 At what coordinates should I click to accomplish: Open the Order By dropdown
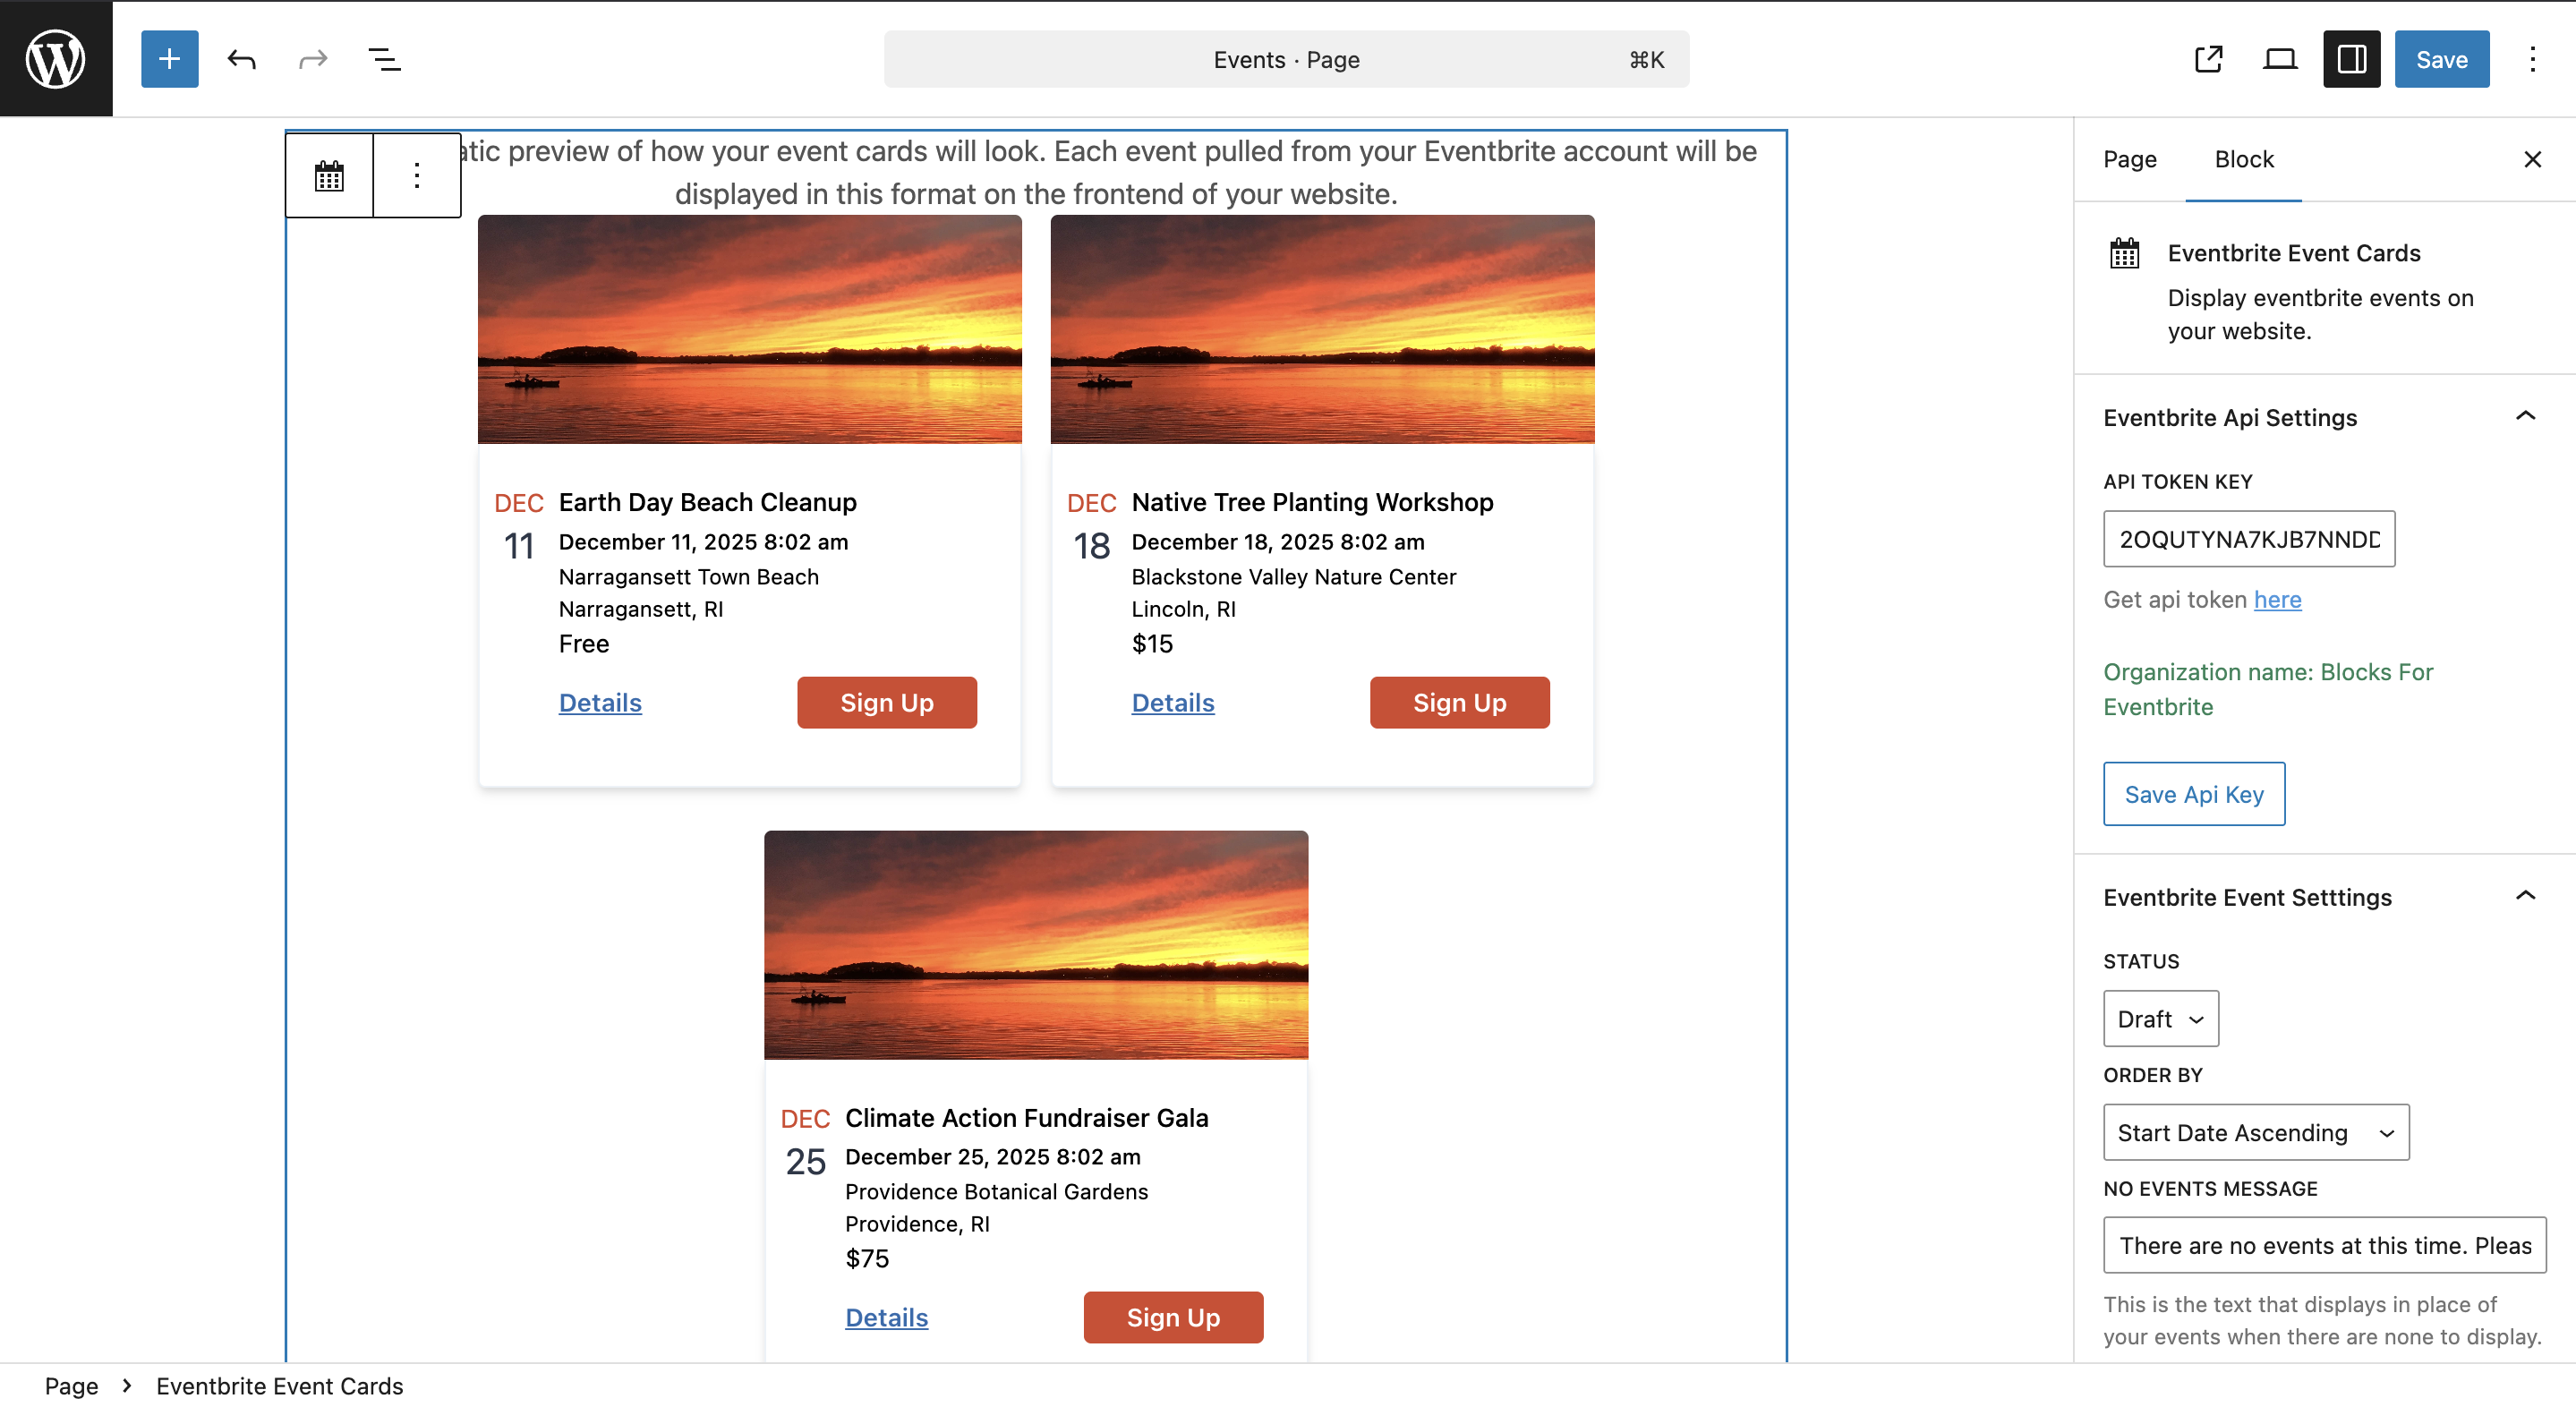click(x=2255, y=1132)
